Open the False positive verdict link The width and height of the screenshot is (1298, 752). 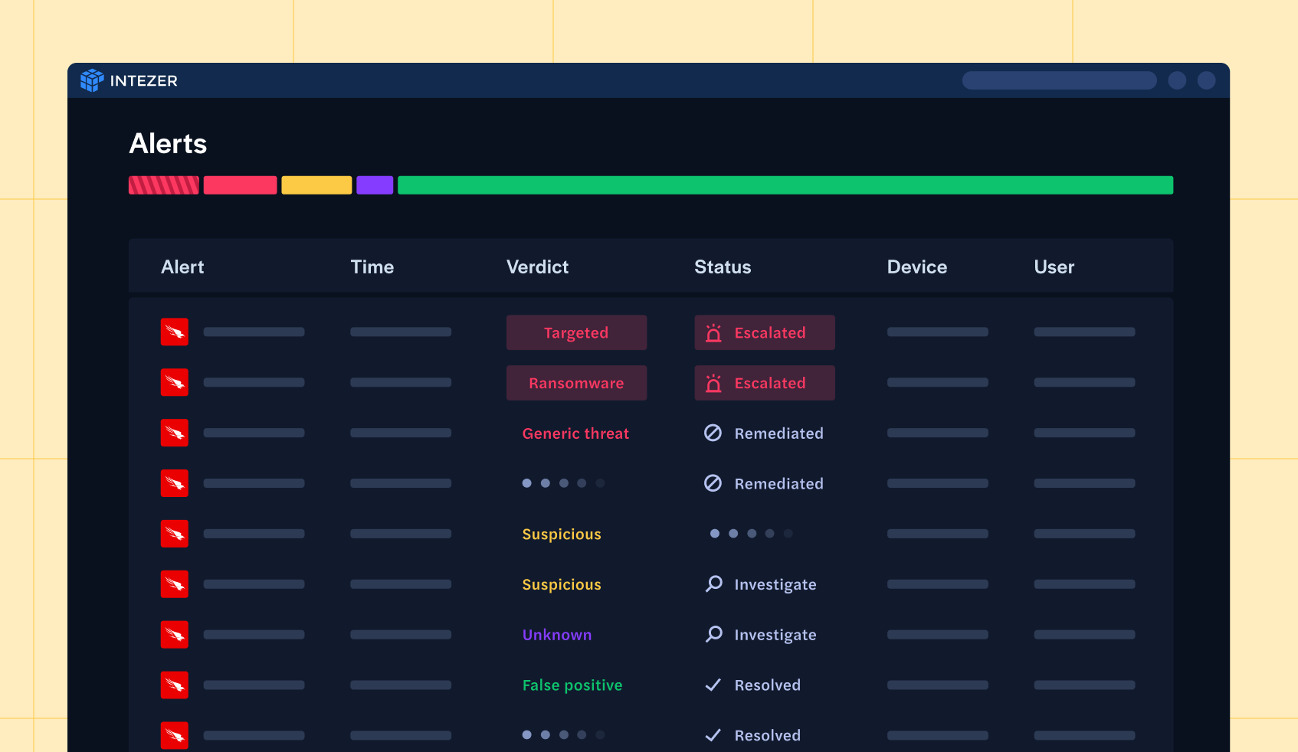point(572,685)
